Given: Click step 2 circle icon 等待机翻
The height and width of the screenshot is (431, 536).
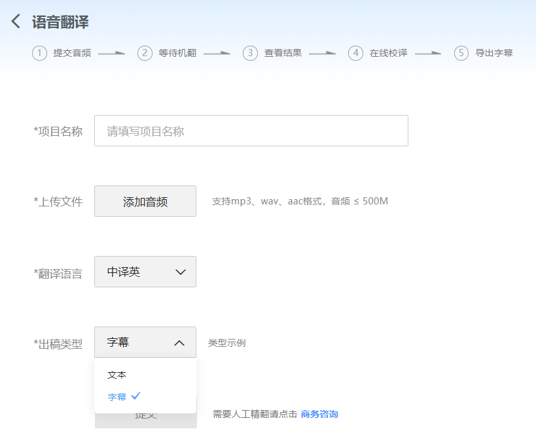Looking at the screenshot, I should click(x=145, y=54).
